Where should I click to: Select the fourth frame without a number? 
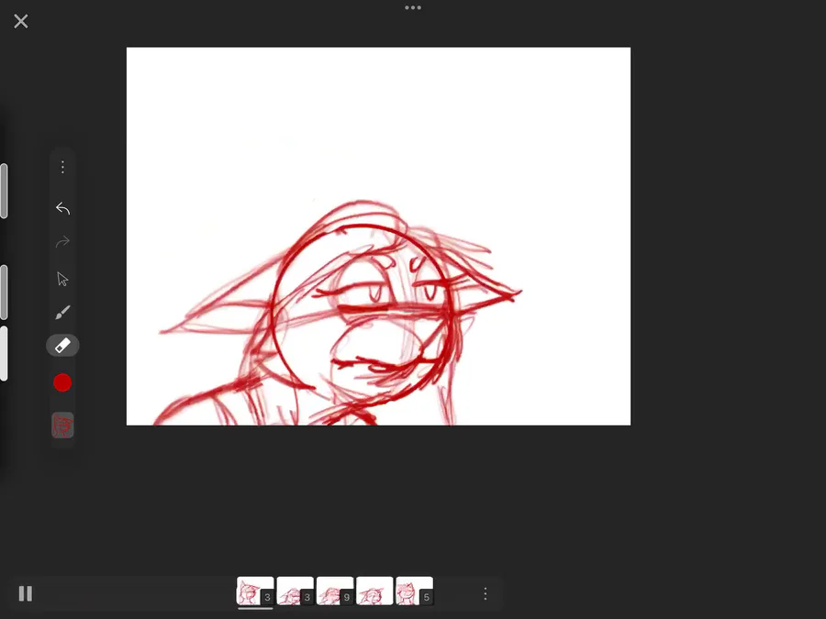click(374, 591)
